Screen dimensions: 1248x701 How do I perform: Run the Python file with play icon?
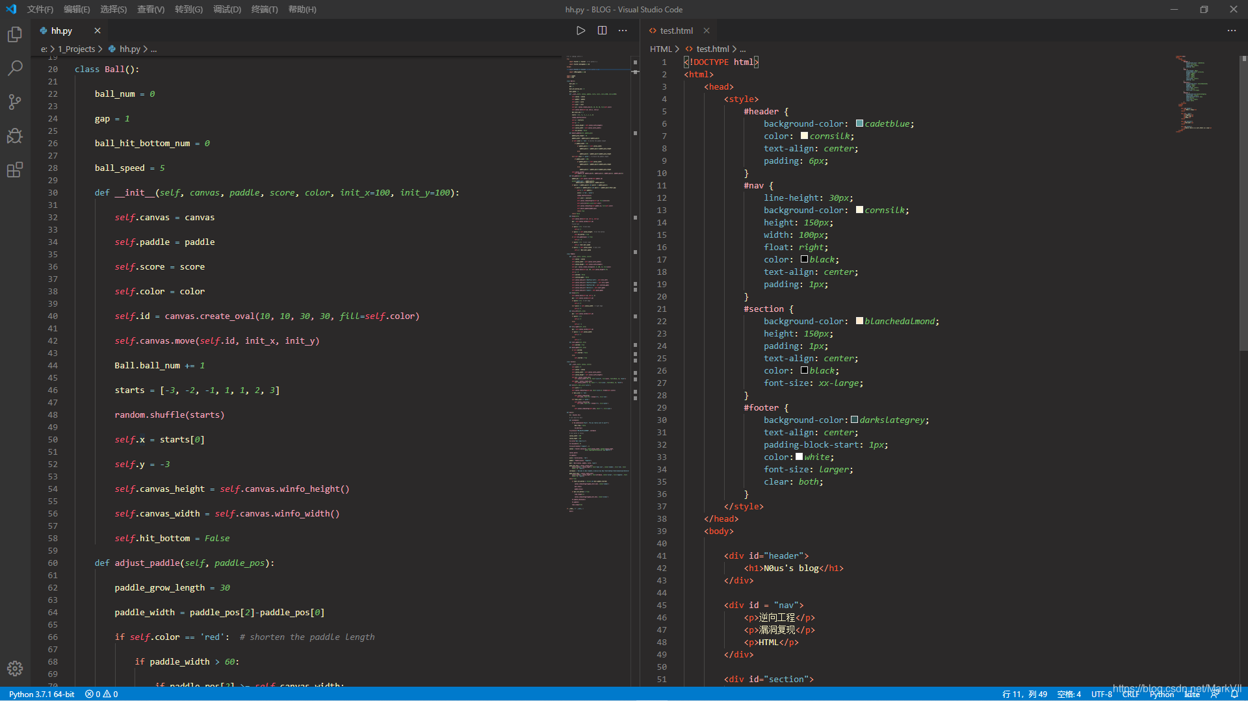click(x=581, y=31)
